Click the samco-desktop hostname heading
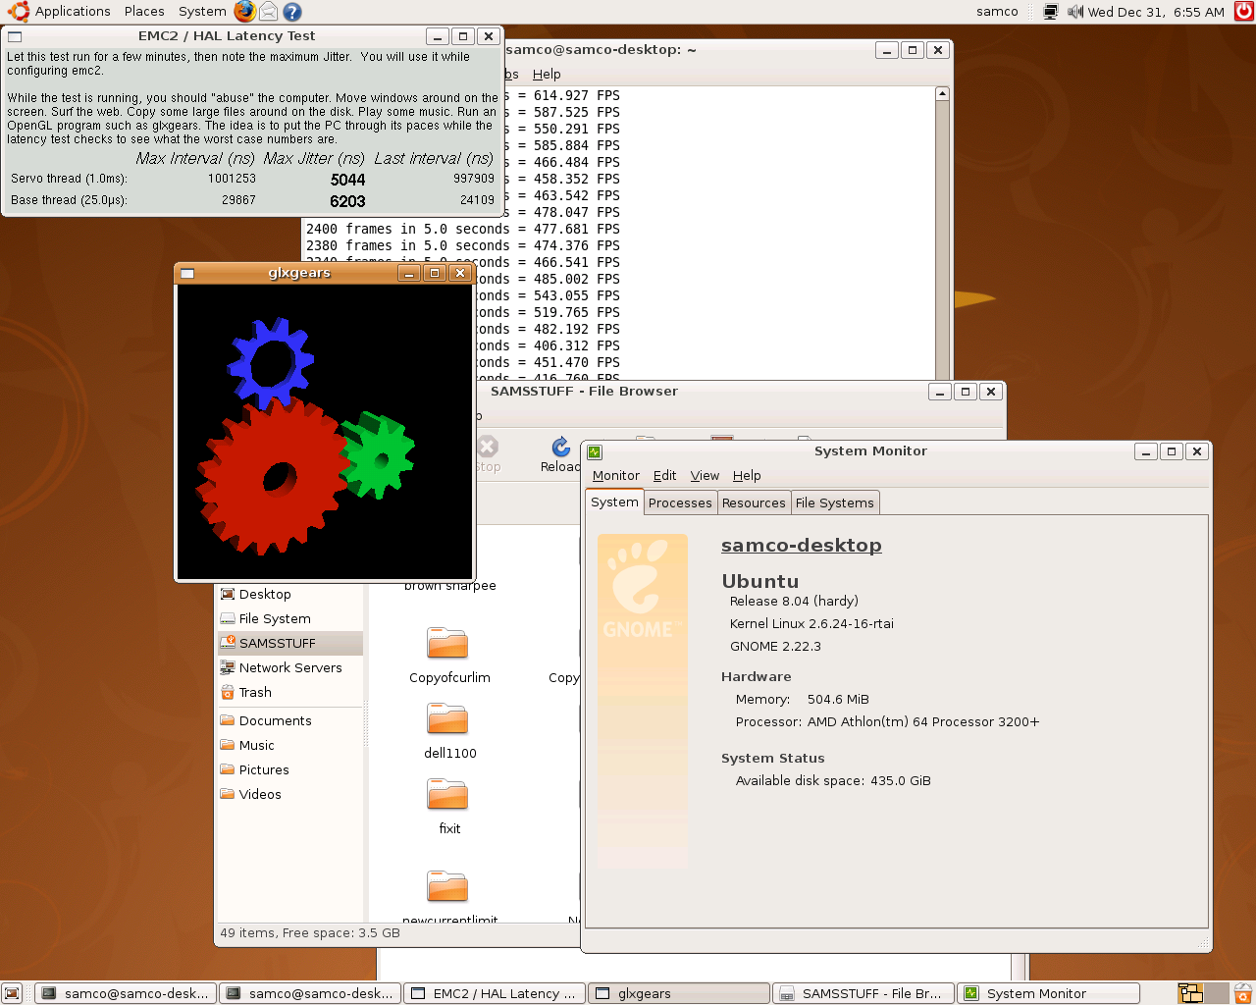Screen dimensions: 1256x1005 click(x=801, y=545)
